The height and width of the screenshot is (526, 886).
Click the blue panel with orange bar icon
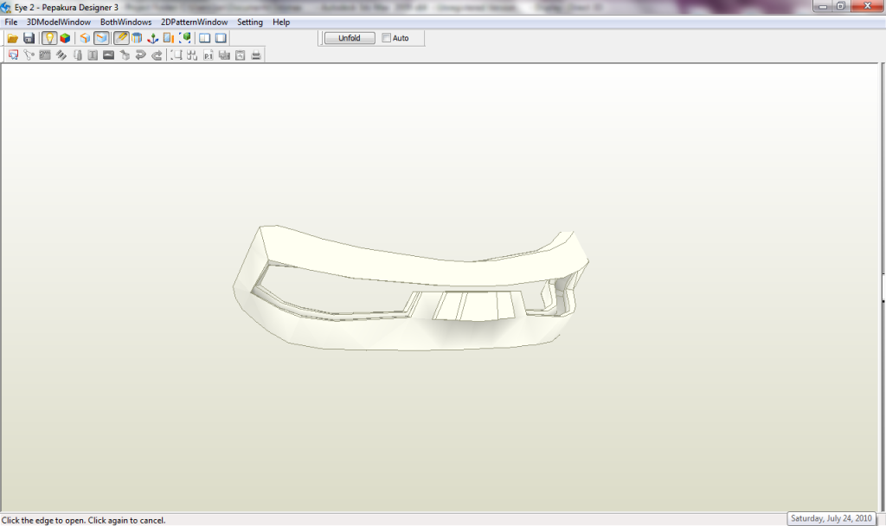coord(169,38)
